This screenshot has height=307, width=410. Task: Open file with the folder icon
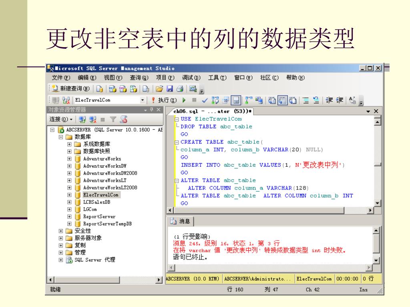[159, 89]
